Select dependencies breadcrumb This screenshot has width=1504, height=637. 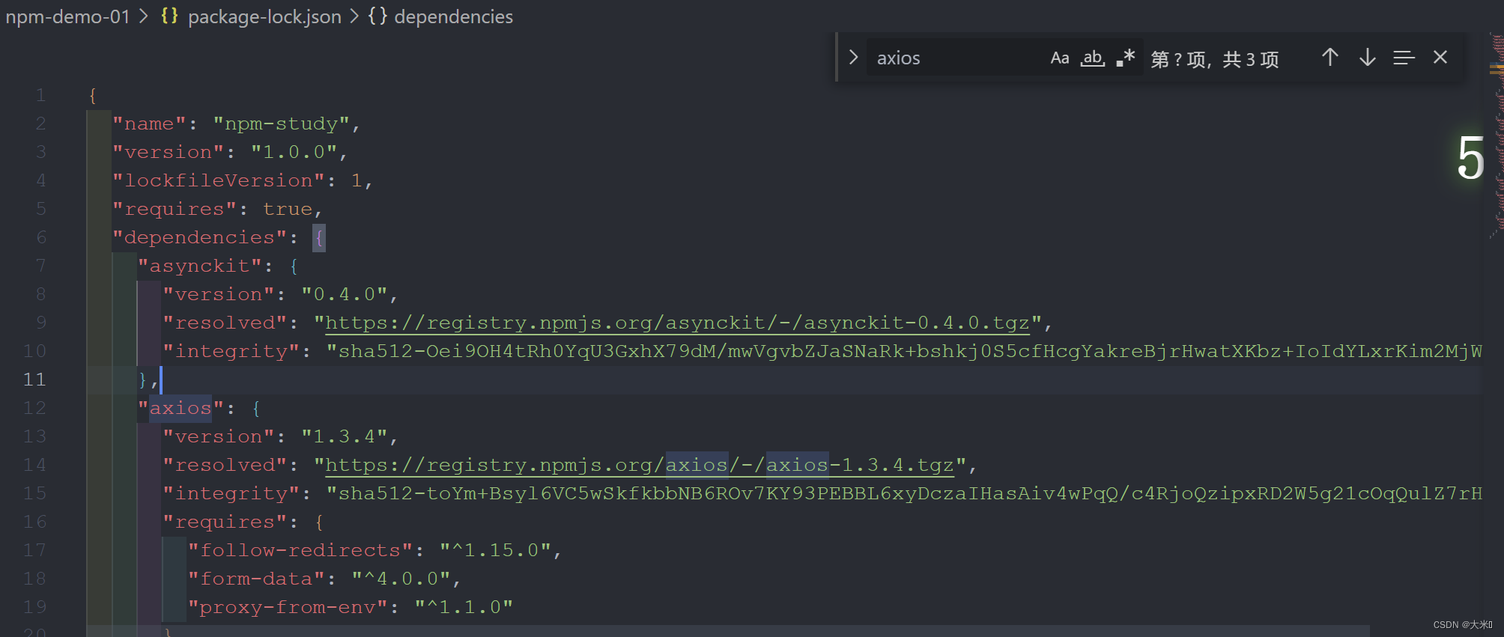click(453, 16)
